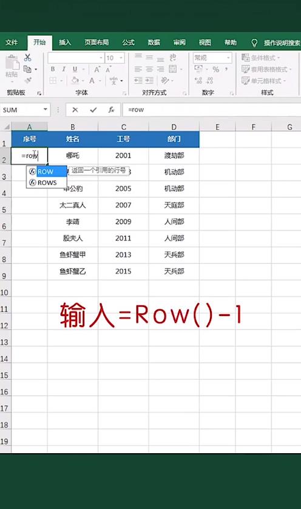Click the text Orientation icon
This screenshot has width=301, height=509.
click(x=164, y=80)
